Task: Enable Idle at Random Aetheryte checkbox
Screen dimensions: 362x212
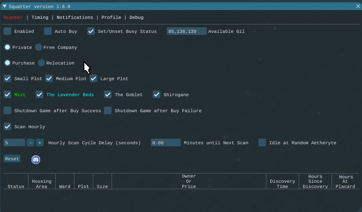Action: [x=262, y=143]
